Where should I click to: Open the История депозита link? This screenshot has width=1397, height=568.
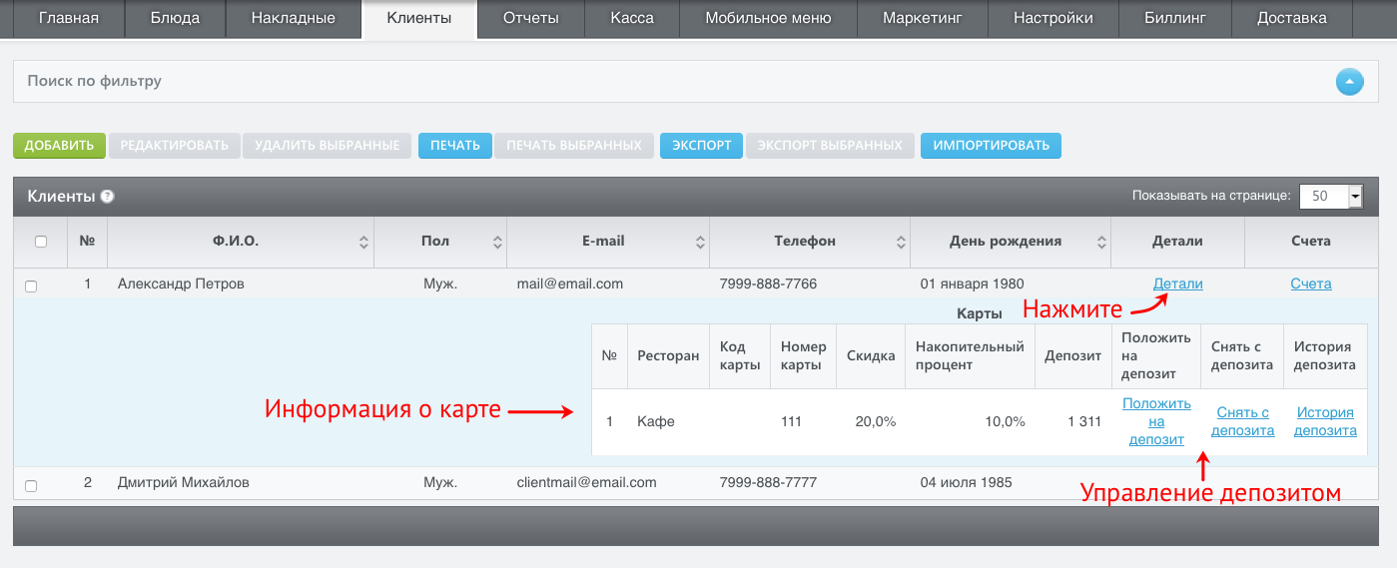[1326, 421]
